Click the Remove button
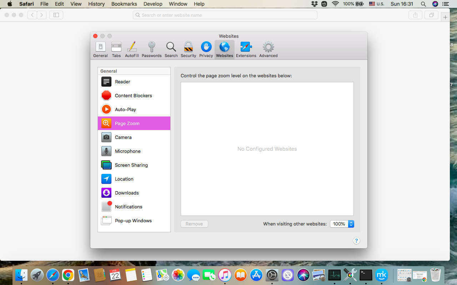 point(194,224)
